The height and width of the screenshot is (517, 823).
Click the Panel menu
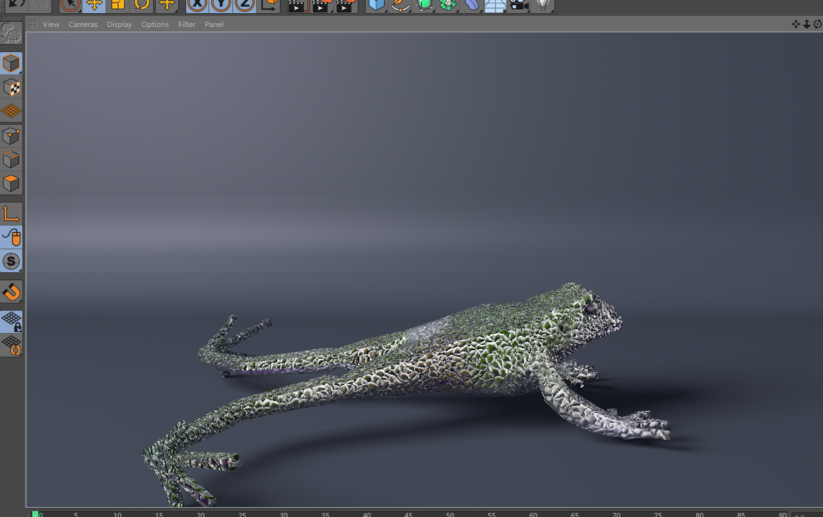(214, 24)
